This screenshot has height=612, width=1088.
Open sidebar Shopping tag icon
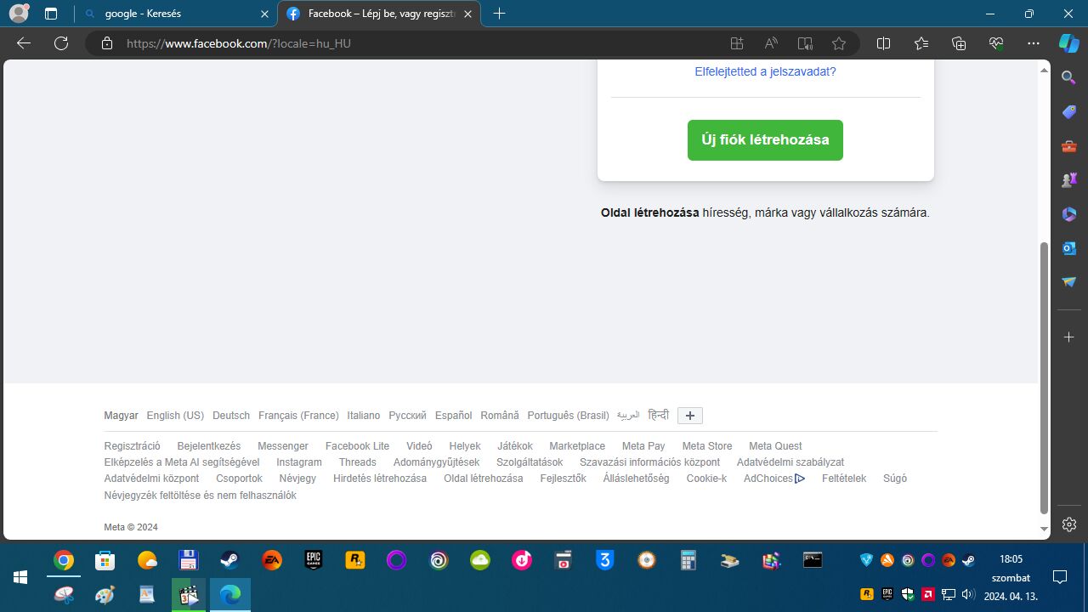coord(1069,112)
